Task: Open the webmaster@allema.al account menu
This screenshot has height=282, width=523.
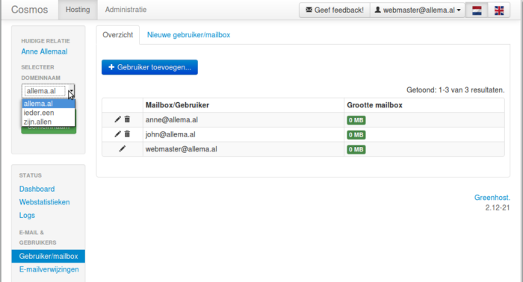Action: tap(418, 10)
